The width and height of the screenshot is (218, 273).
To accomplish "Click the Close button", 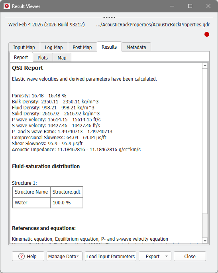I will [190, 256].
